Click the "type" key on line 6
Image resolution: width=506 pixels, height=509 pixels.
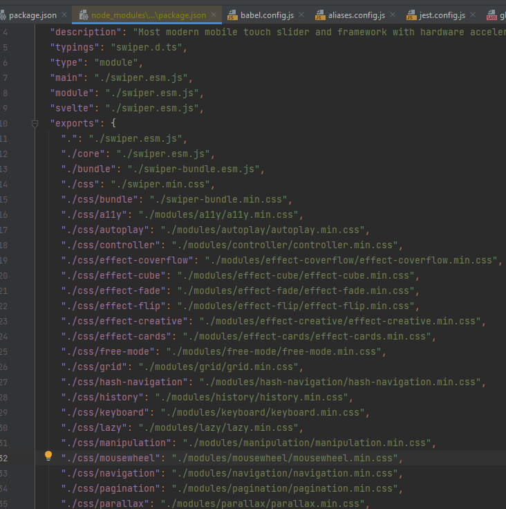point(66,63)
